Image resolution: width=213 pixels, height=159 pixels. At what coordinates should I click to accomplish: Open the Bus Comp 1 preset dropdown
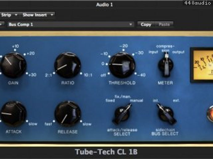pyautogui.click(x=71, y=25)
